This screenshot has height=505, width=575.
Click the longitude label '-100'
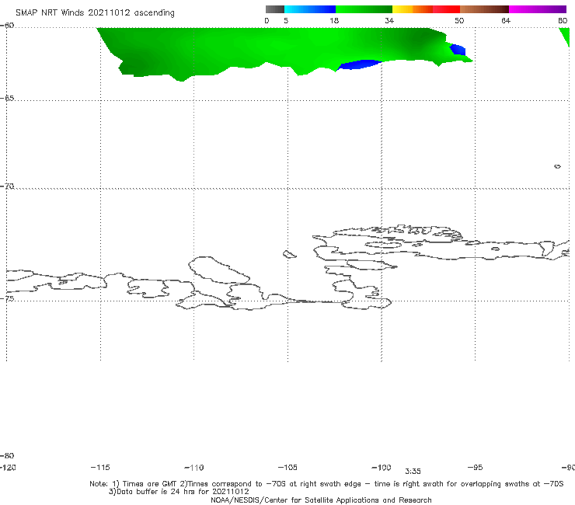click(382, 467)
